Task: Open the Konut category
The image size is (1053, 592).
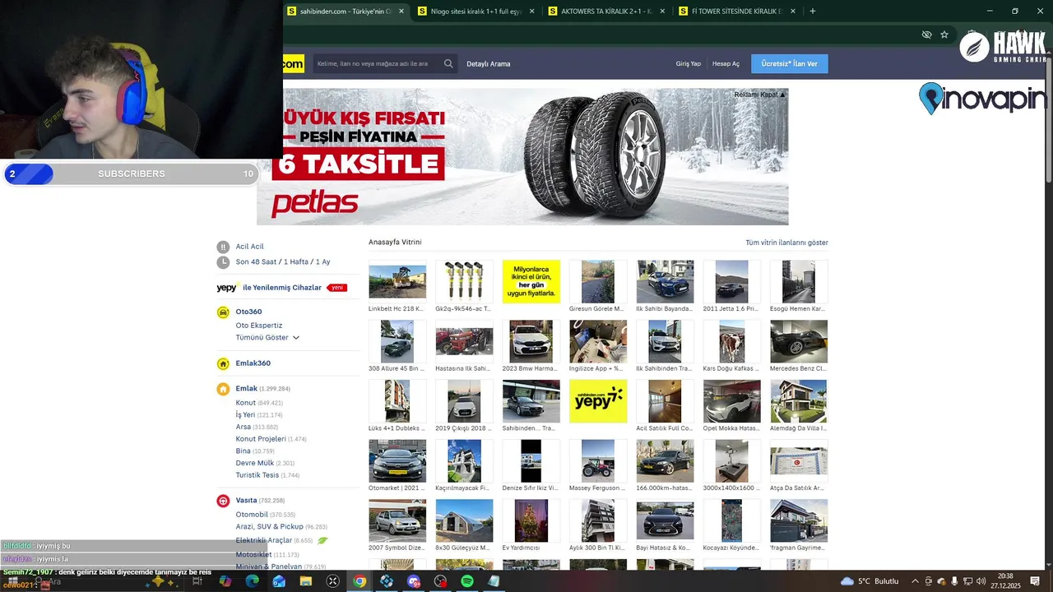Action: click(x=246, y=403)
